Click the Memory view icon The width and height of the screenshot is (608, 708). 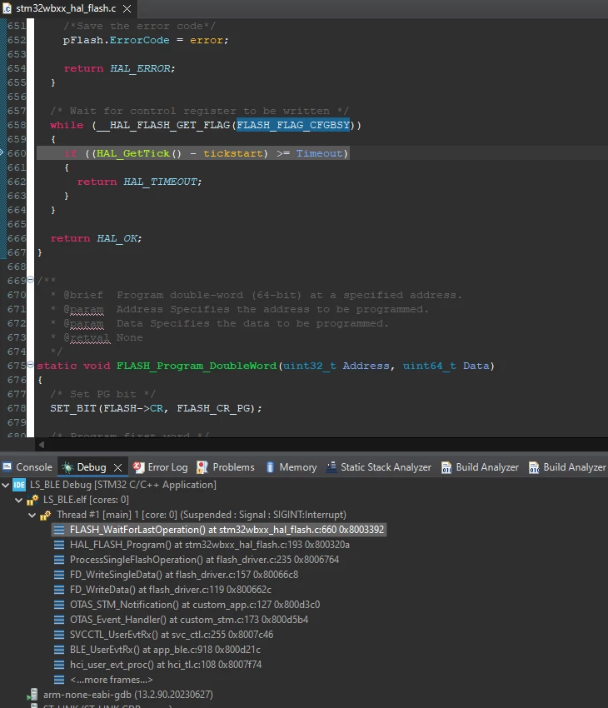(270, 467)
